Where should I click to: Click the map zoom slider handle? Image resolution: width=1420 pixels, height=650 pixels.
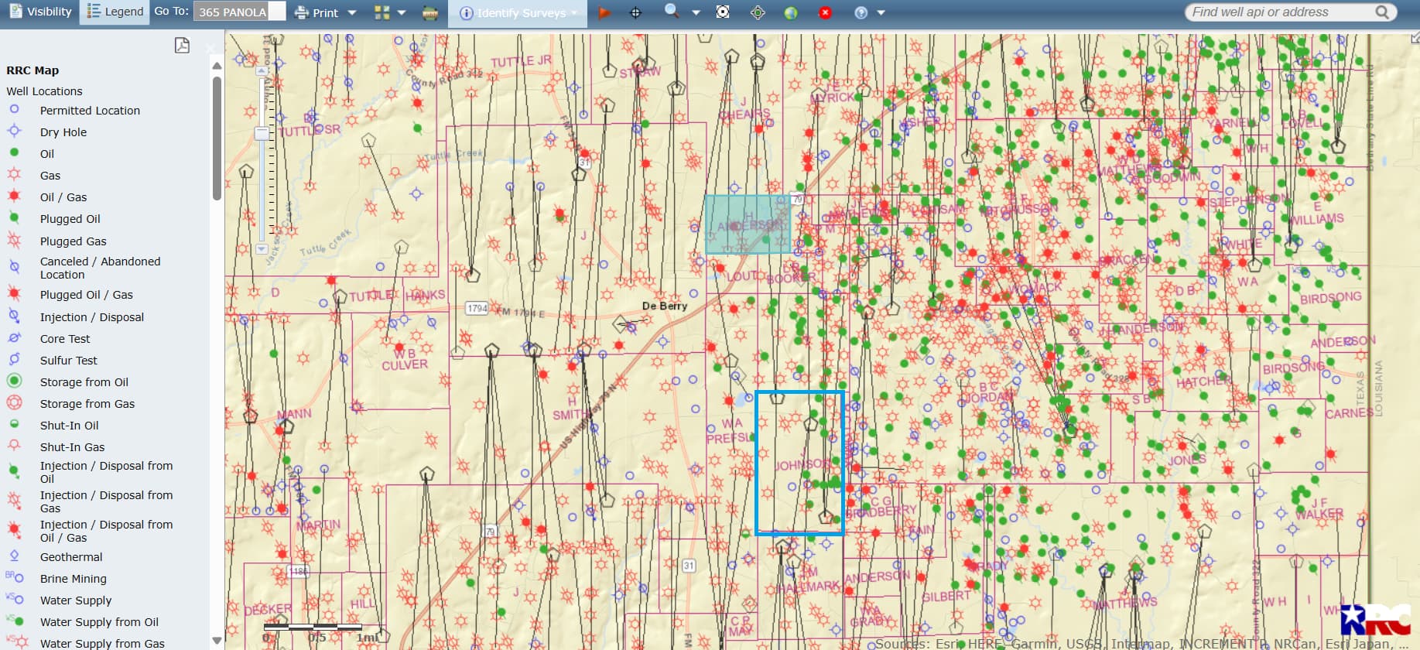[262, 134]
